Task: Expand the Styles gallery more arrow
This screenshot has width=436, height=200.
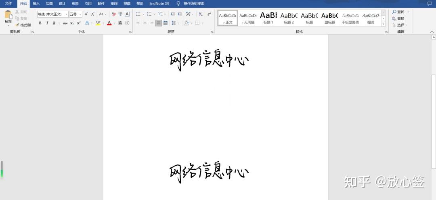Action: tap(384, 24)
